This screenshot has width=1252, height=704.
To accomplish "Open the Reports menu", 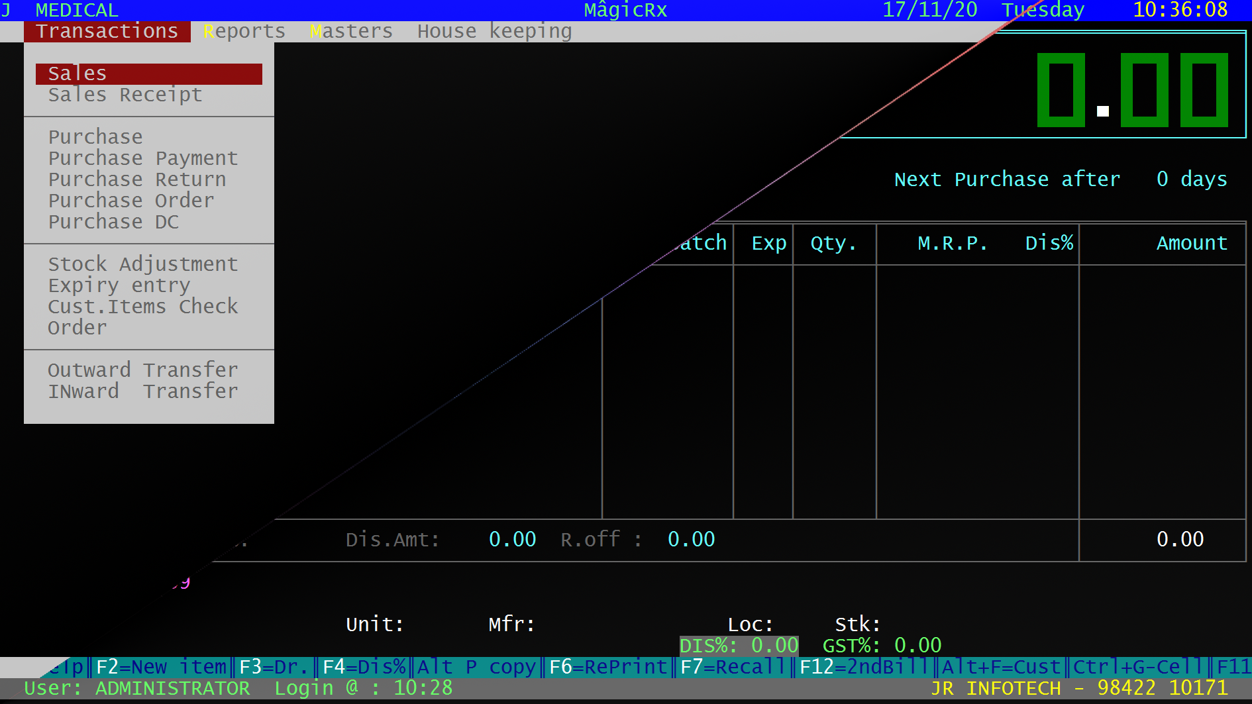I will [x=244, y=31].
